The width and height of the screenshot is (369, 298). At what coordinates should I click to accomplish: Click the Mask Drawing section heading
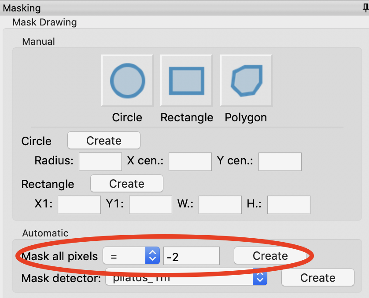point(45,22)
